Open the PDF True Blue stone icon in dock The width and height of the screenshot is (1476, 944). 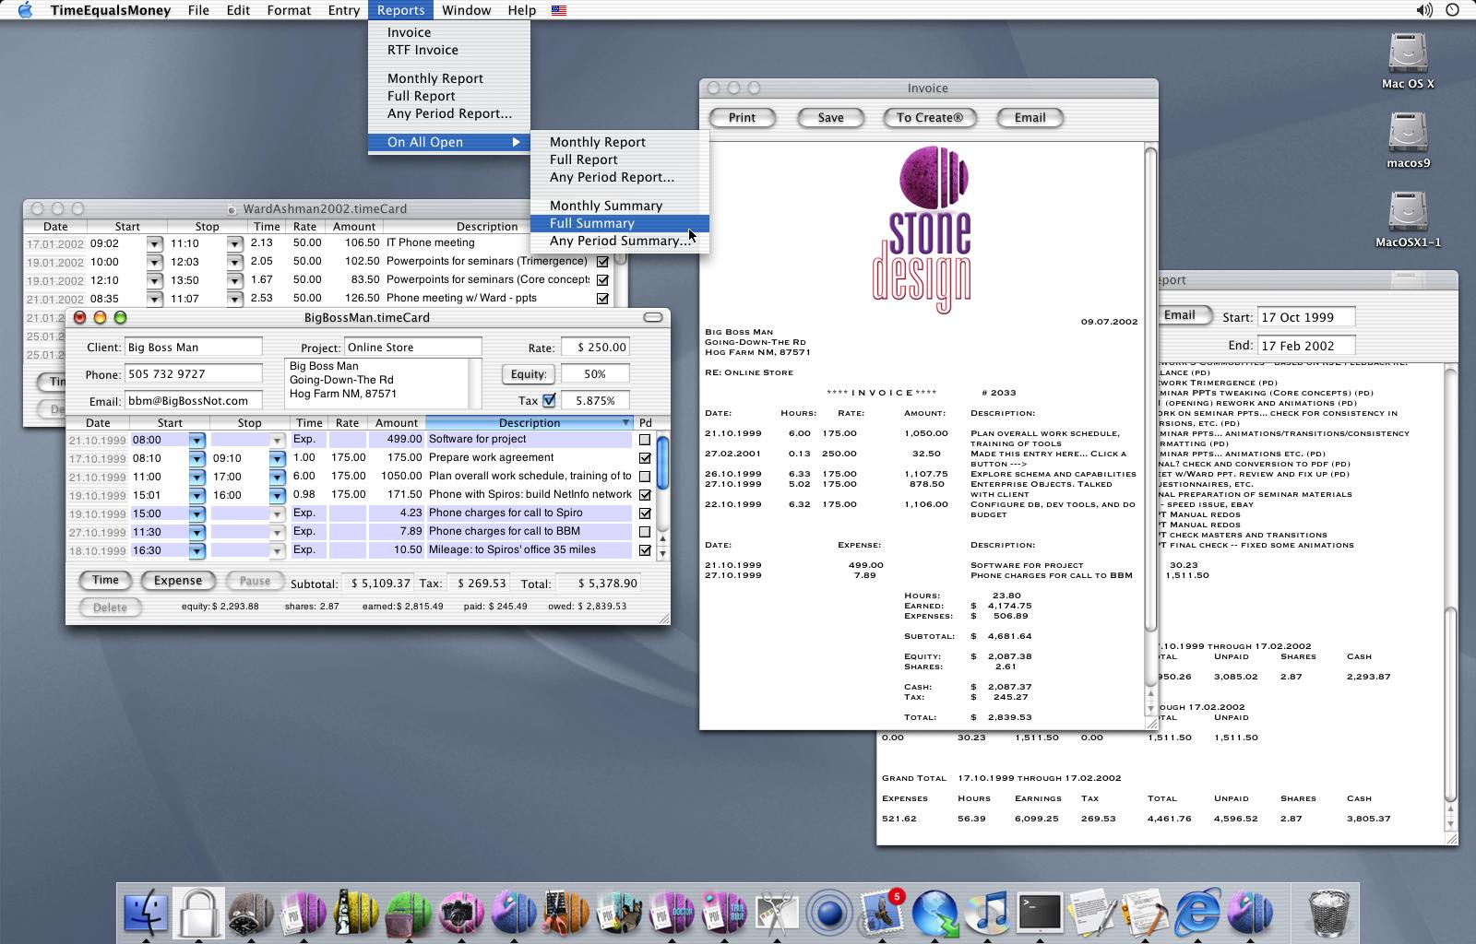[724, 912]
